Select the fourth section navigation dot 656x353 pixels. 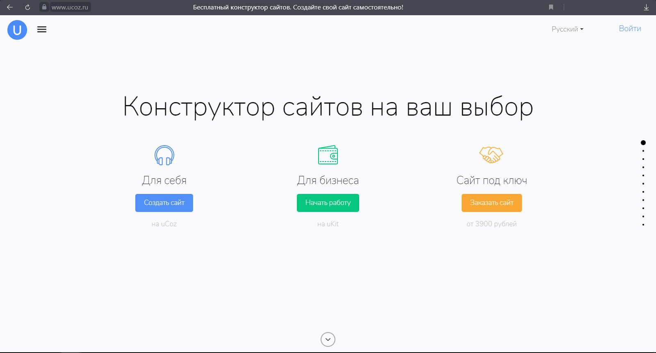tap(643, 167)
